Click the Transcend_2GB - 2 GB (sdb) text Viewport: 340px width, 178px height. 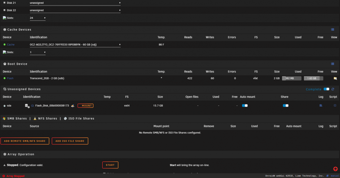click(47, 78)
